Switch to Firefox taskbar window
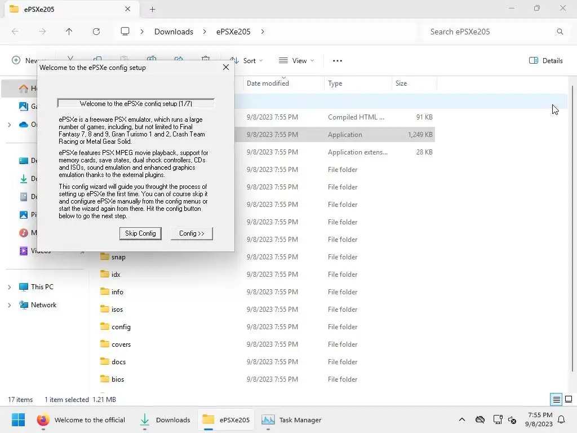Image resolution: width=577 pixels, height=433 pixels. pos(81,419)
